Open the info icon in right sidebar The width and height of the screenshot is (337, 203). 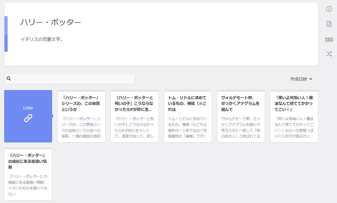(329, 9)
